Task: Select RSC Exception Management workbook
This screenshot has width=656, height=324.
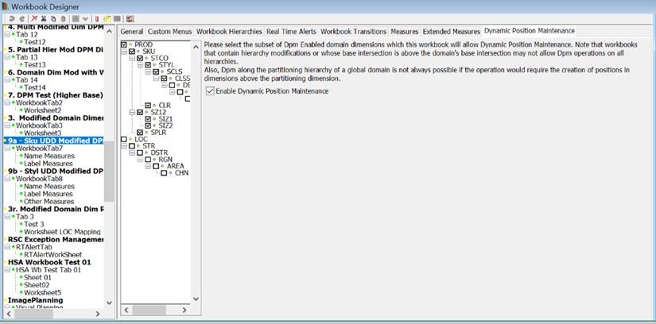Action: (x=55, y=239)
